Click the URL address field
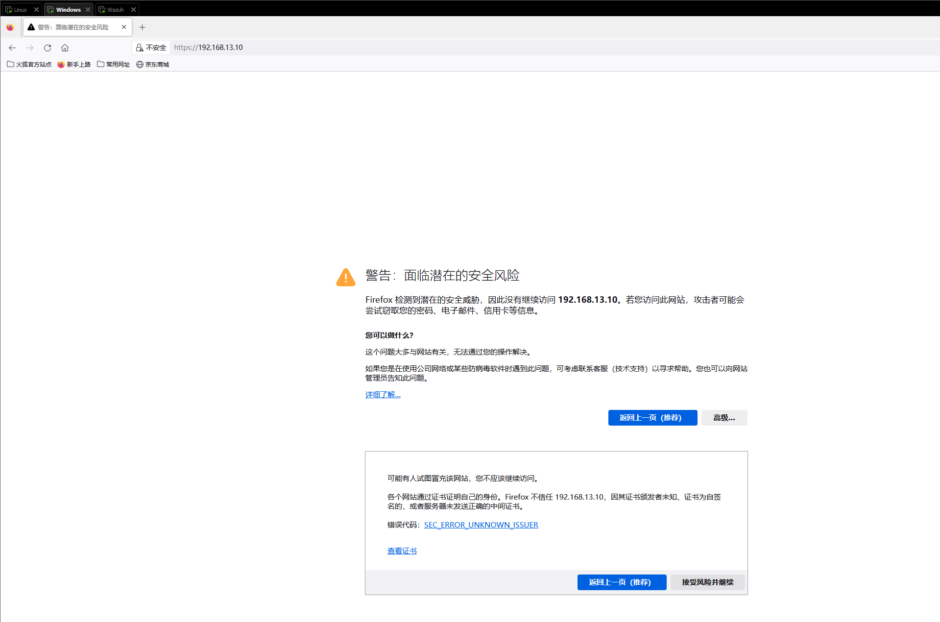The width and height of the screenshot is (940, 622). point(441,48)
